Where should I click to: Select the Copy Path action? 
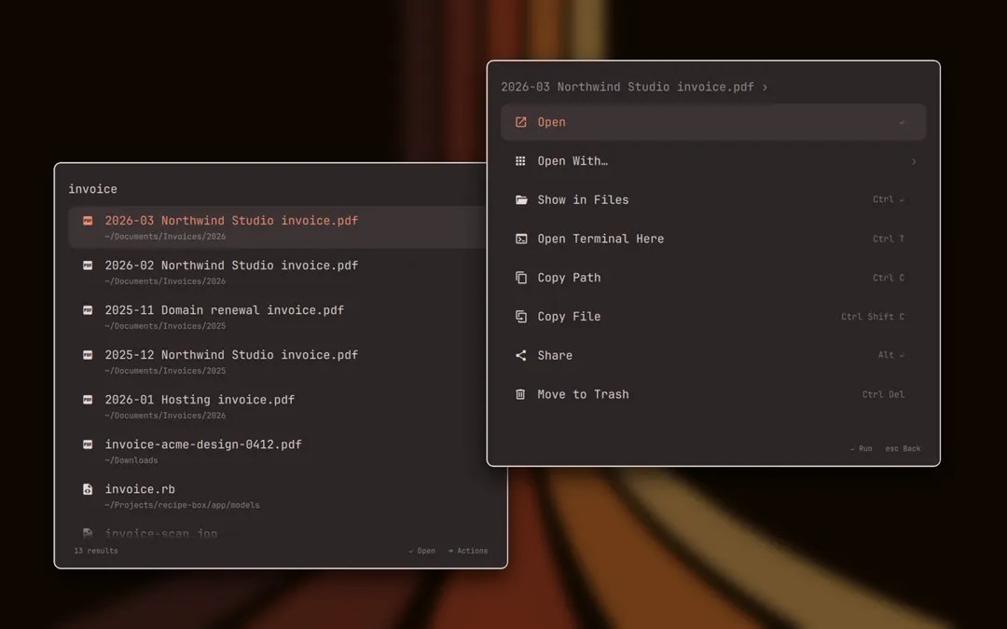click(x=713, y=278)
